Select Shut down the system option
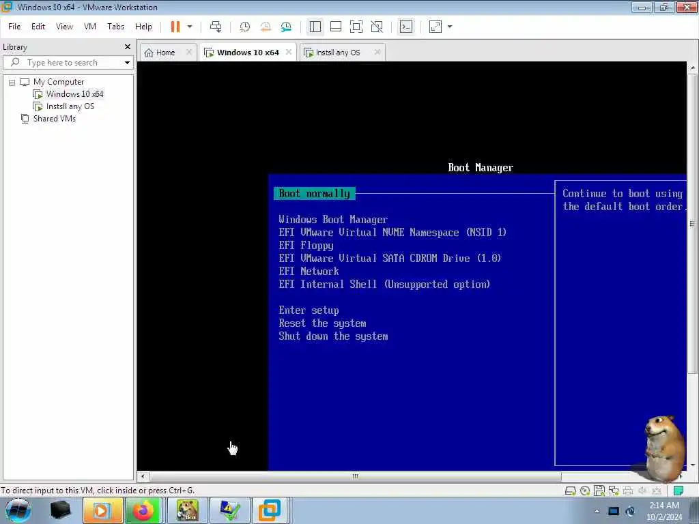 (333, 336)
